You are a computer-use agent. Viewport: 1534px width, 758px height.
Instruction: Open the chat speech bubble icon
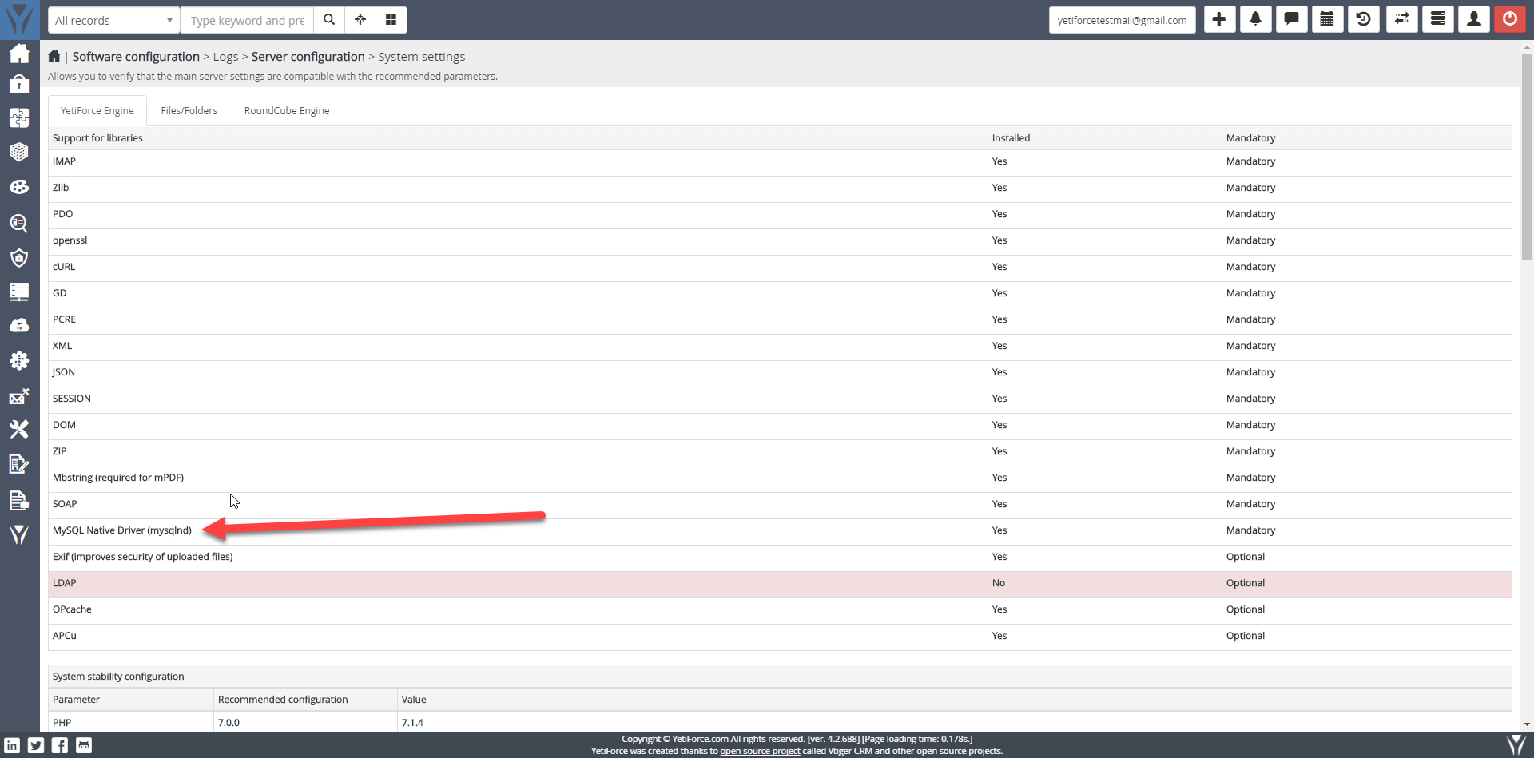(x=1292, y=19)
